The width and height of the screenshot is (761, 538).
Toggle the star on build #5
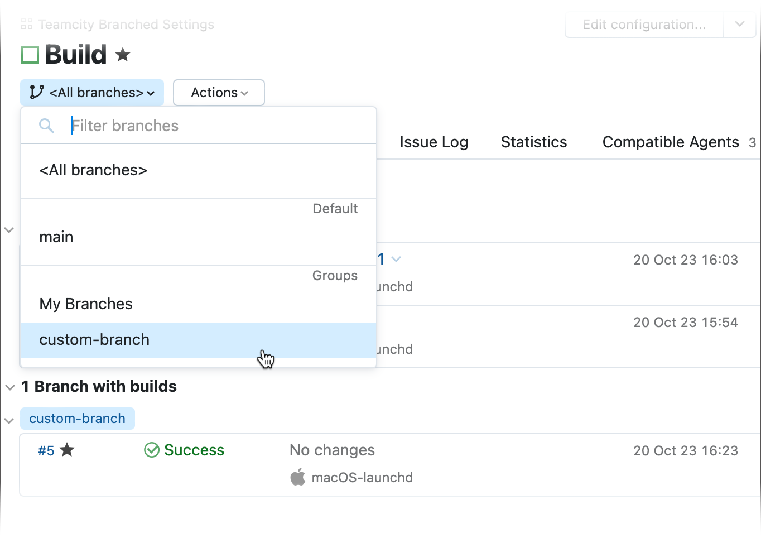67,450
